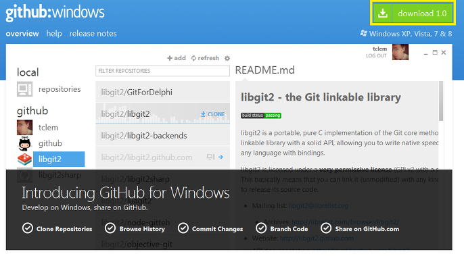Click the download arrow icon
The image size is (464, 256).
pos(383,14)
